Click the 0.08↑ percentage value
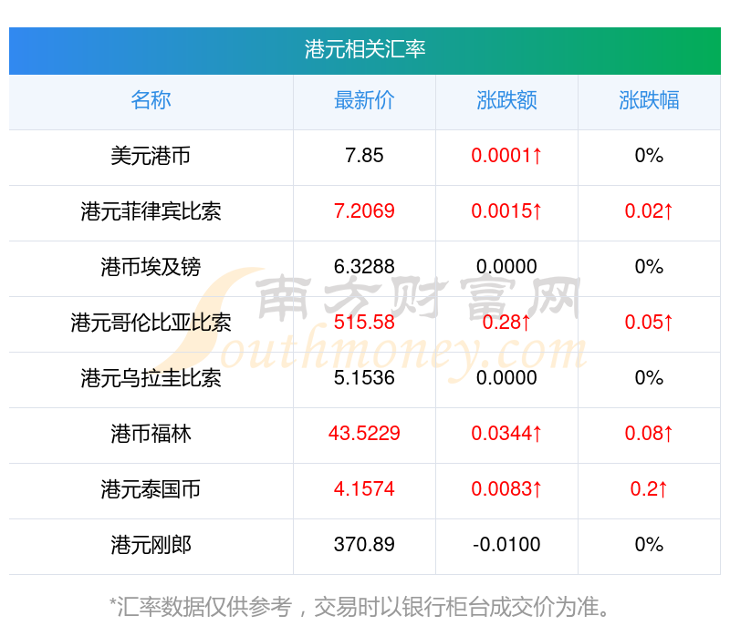This screenshot has height=636, width=730. point(649,434)
